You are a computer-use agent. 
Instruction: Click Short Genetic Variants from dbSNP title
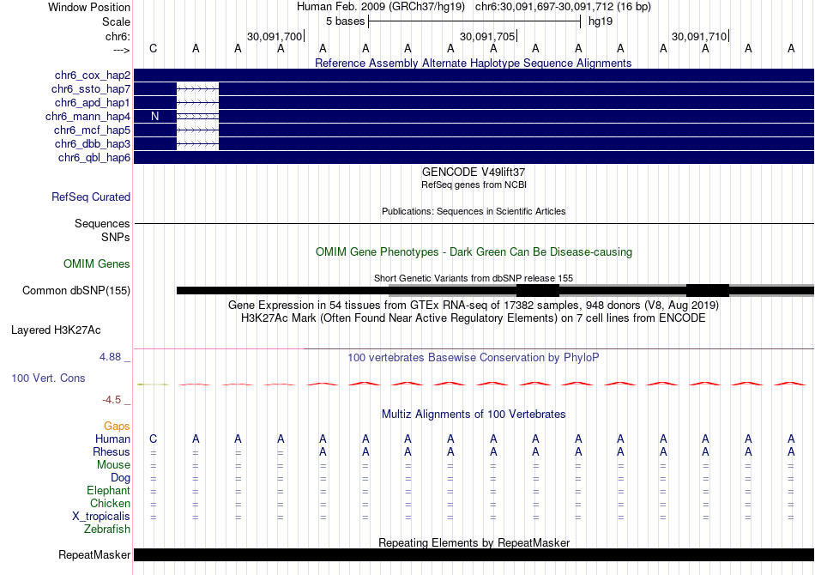pos(474,278)
